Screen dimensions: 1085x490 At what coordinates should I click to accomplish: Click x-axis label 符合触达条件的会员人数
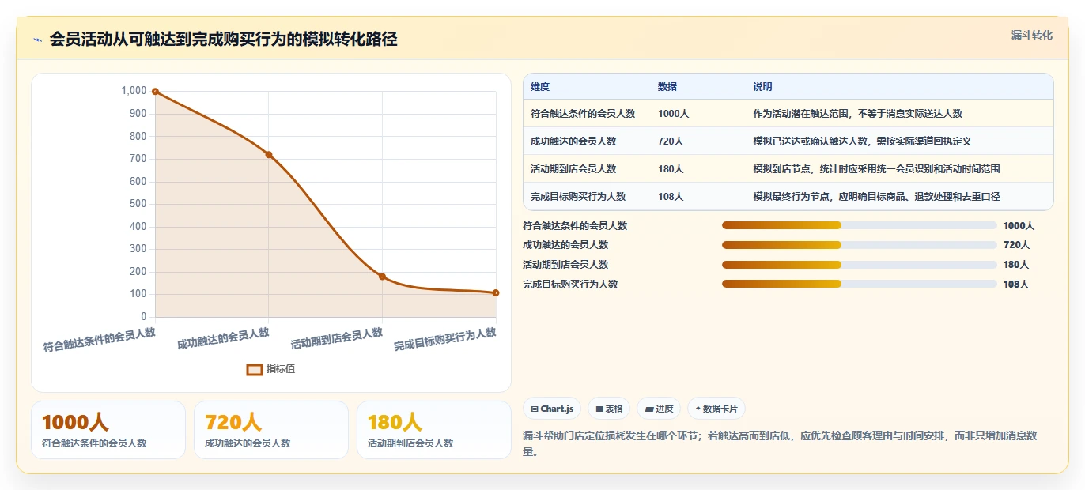coord(99,339)
